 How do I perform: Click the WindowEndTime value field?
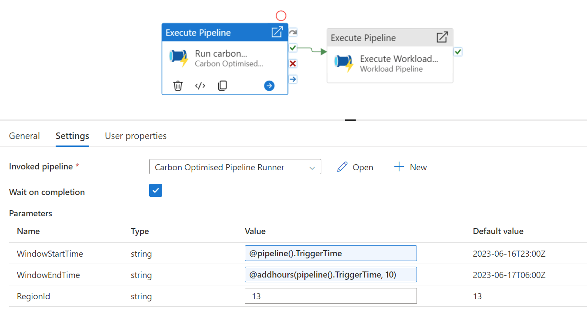330,274
